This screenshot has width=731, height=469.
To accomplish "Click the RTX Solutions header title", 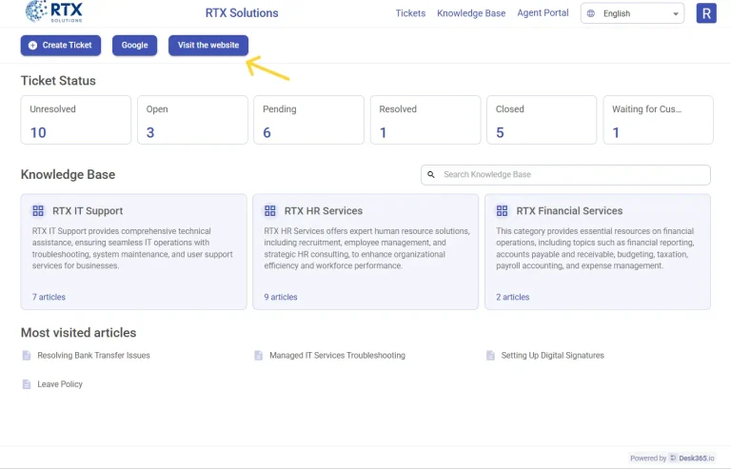I will point(242,13).
